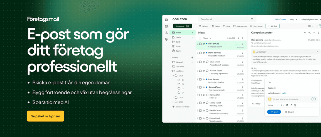
Task: Open more options for Dale Shrute email
Action: 243,44
